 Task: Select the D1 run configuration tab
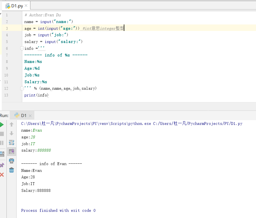(23, 115)
